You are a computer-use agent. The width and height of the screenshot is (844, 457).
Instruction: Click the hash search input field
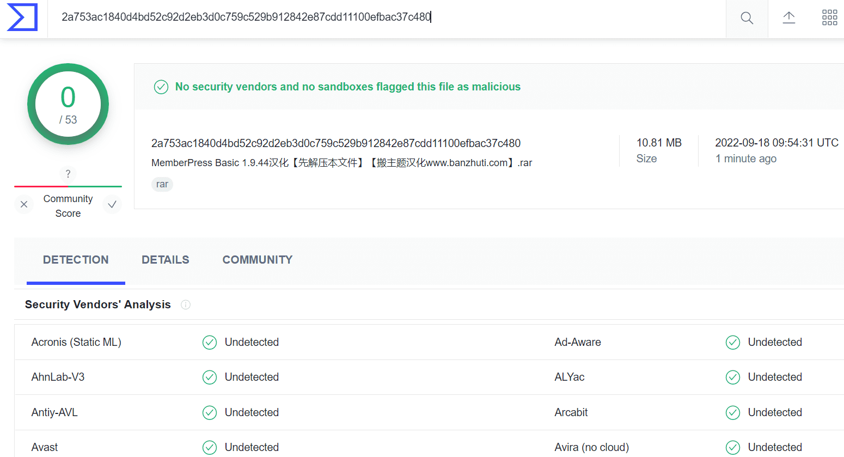coord(387,17)
